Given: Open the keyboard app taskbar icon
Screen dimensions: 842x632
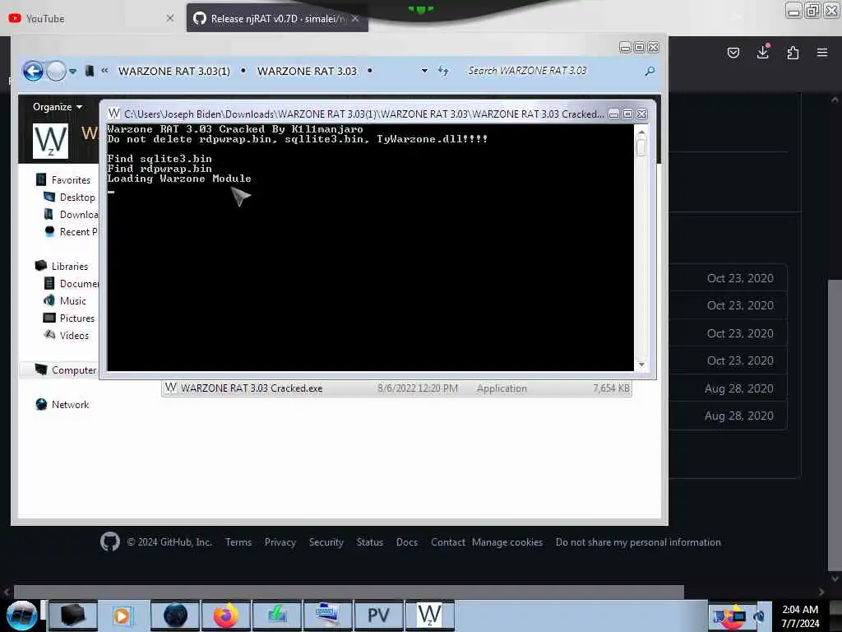Looking at the screenshot, I should [x=327, y=616].
